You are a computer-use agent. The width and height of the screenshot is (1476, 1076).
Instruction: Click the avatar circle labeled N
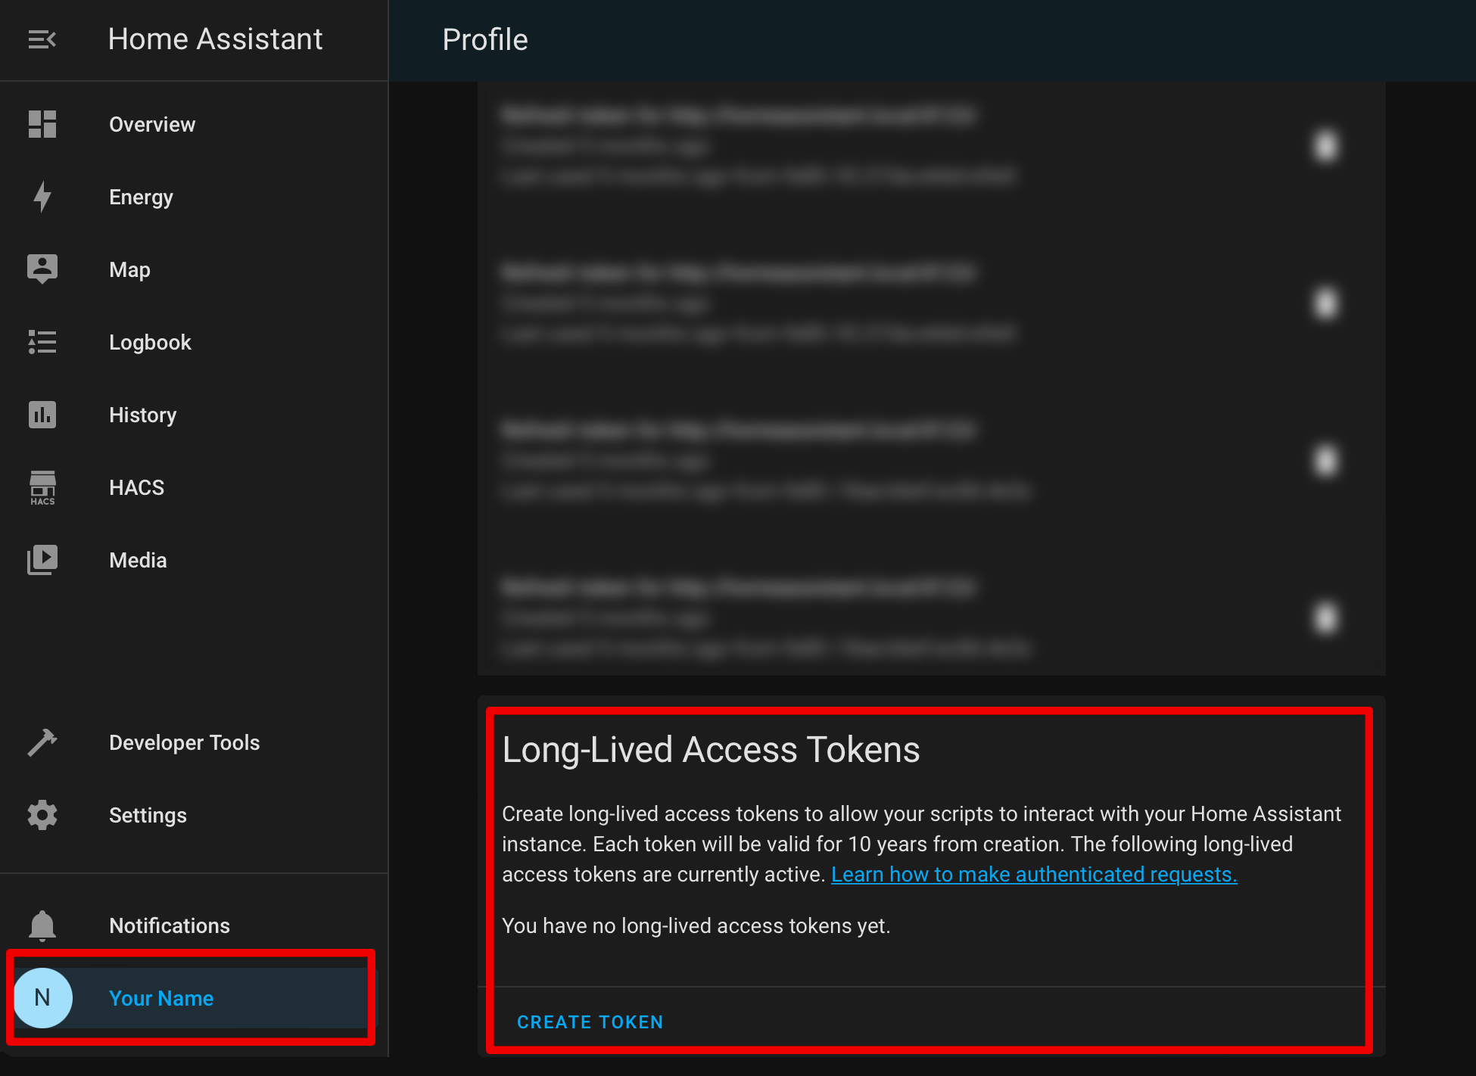click(43, 997)
